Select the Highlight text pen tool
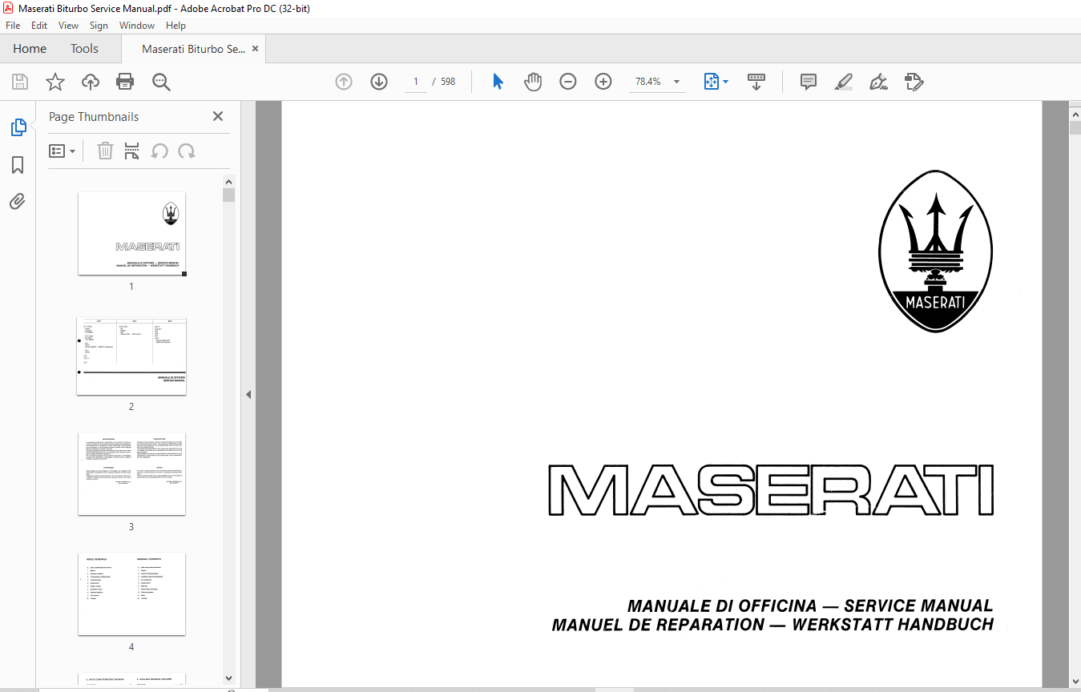 844,82
